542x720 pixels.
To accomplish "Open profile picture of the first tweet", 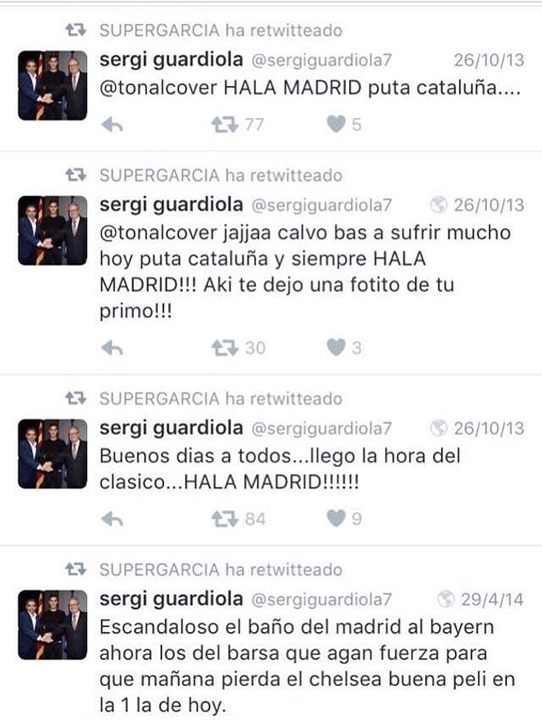I will 52,85.
